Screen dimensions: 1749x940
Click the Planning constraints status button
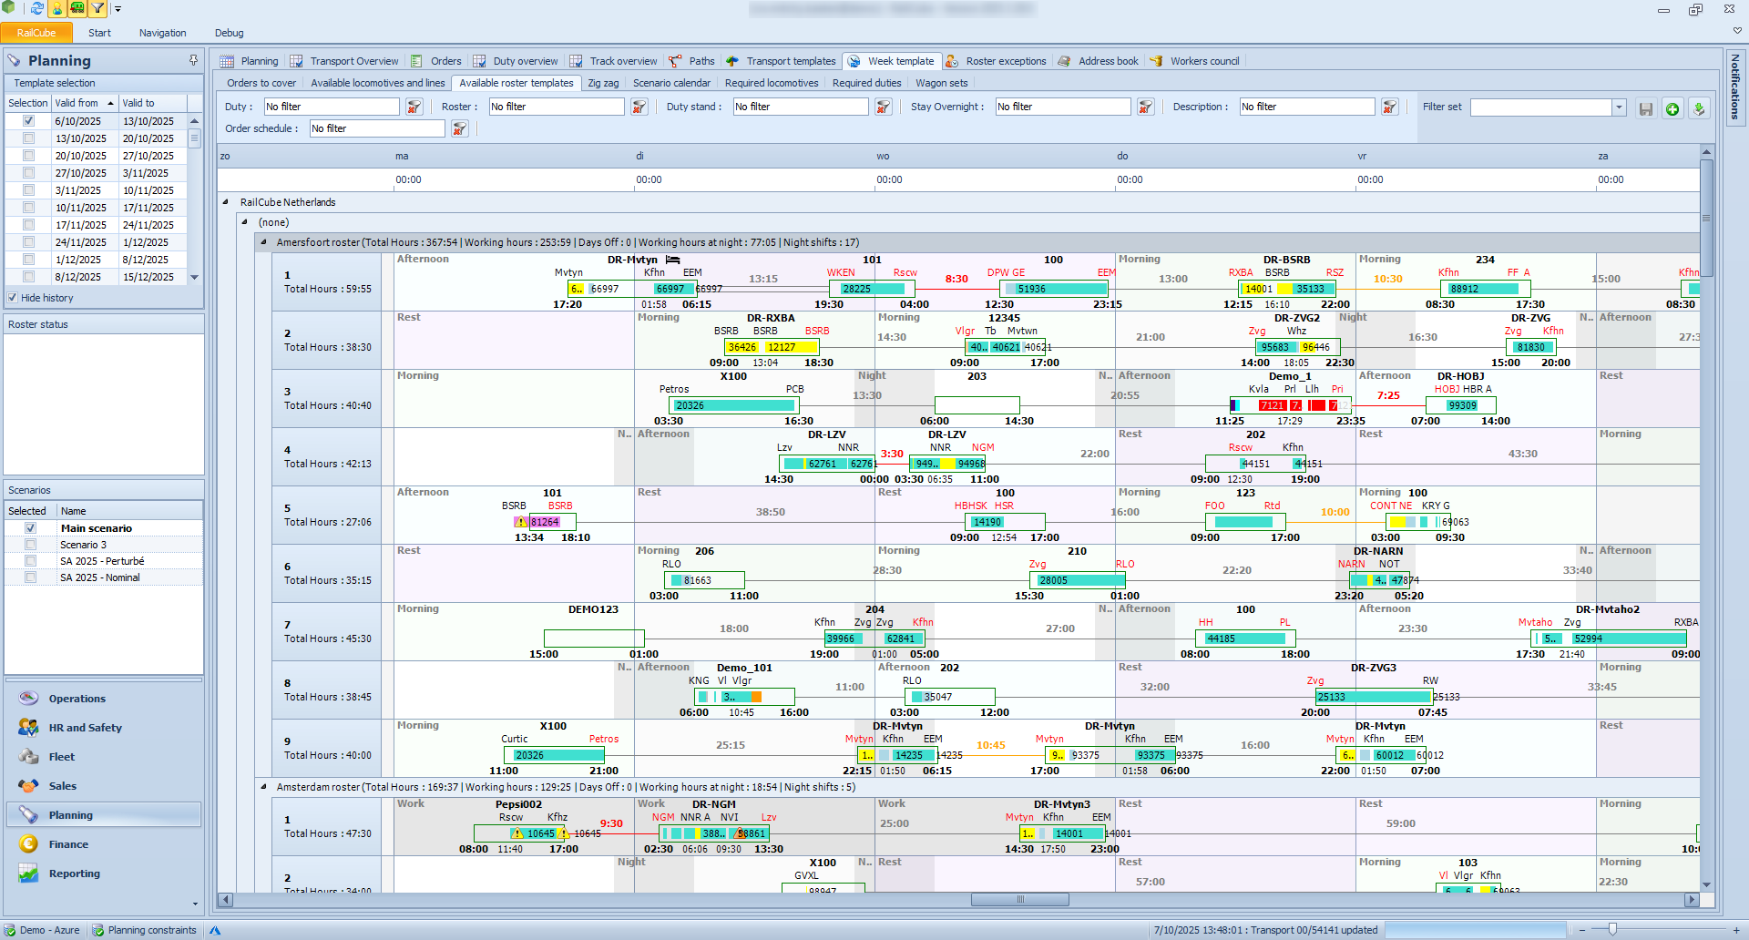click(x=145, y=930)
